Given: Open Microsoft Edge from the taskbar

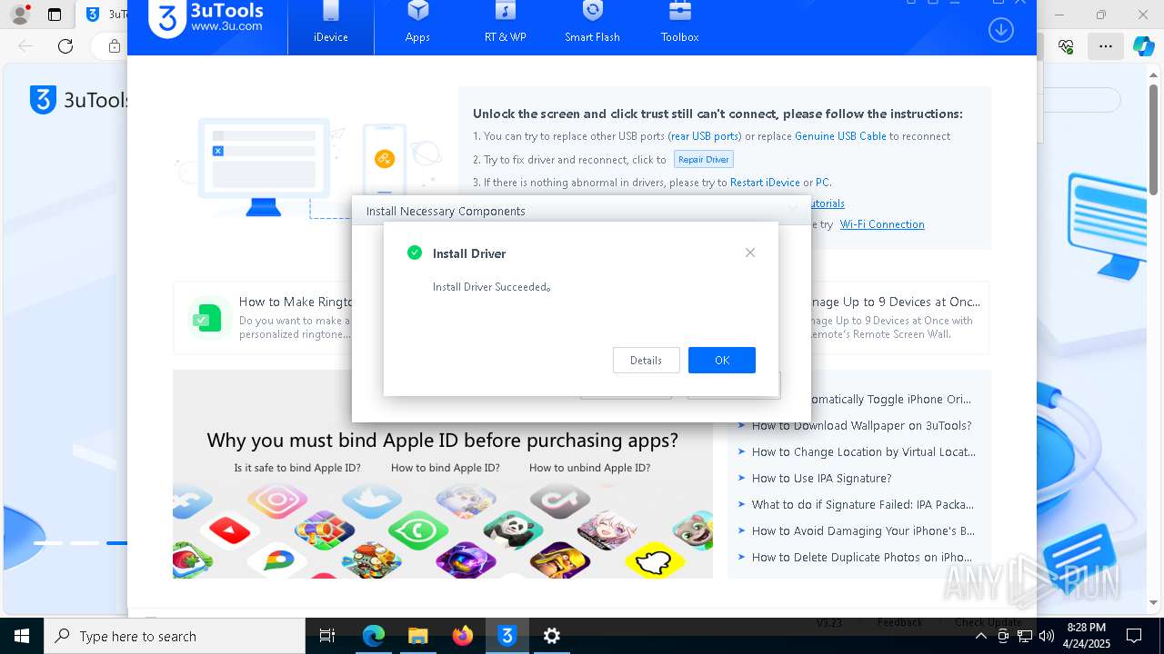Looking at the screenshot, I should click(374, 636).
